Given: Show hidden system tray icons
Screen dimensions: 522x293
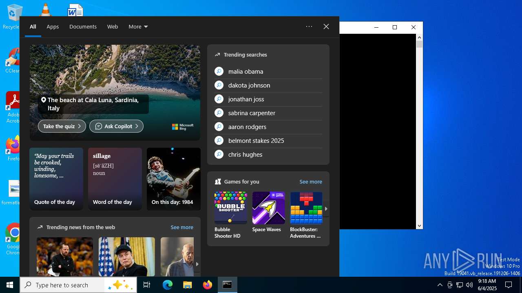Looking at the screenshot, I should pyautogui.click(x=440, y=285).
